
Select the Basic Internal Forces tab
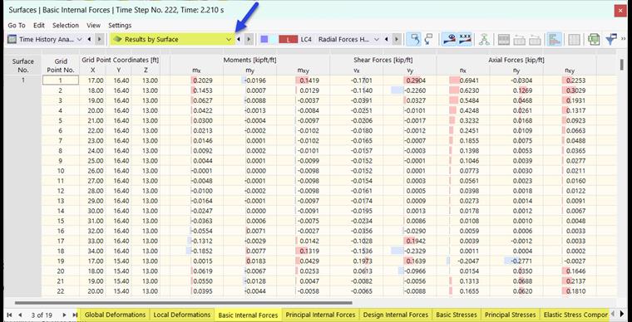[248, 315]
